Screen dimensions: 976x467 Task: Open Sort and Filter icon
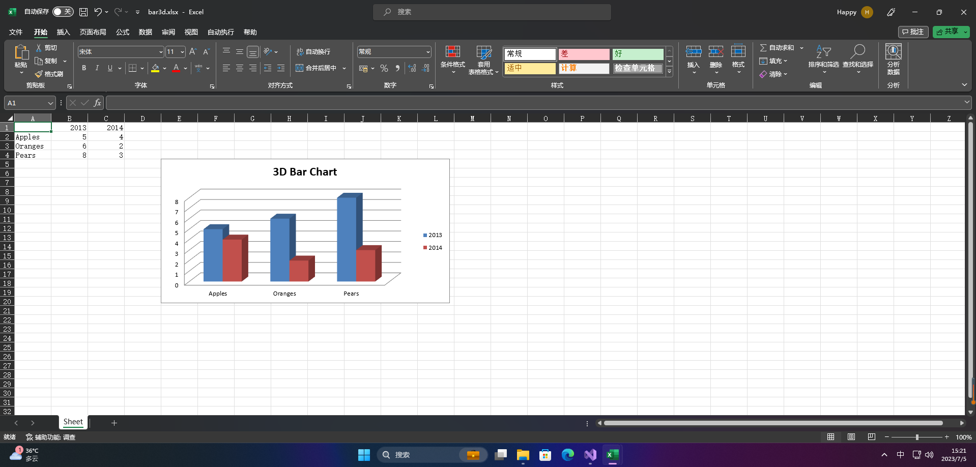[x=823, y=51]
